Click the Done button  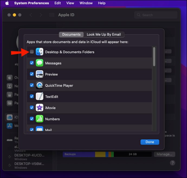click(x=150, y=142)
